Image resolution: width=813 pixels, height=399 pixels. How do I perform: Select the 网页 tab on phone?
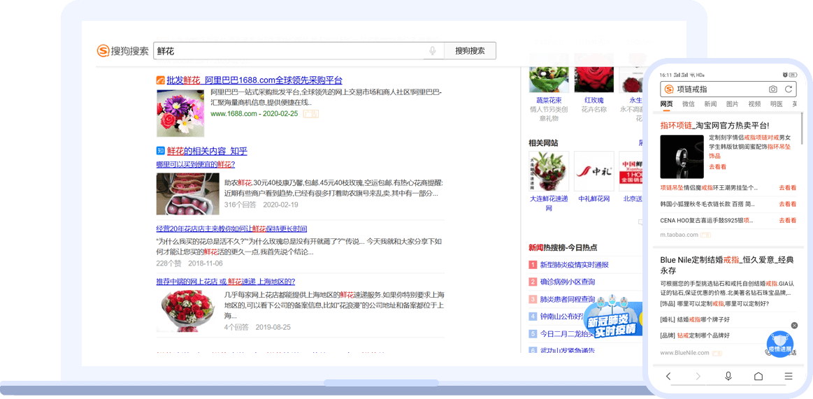coord(666,104)
